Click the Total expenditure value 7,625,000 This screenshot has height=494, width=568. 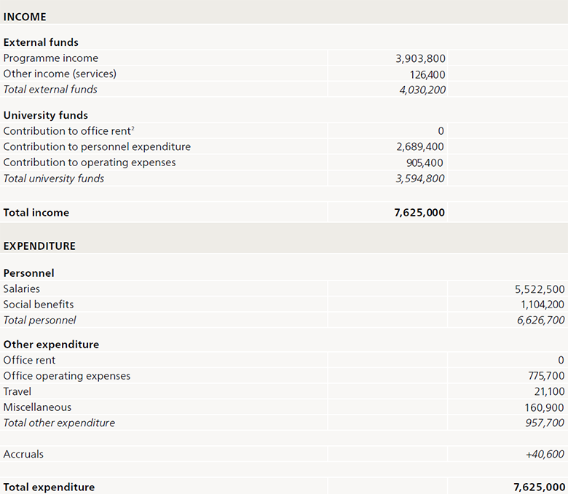pyautogui.click(x=539, y=487)
